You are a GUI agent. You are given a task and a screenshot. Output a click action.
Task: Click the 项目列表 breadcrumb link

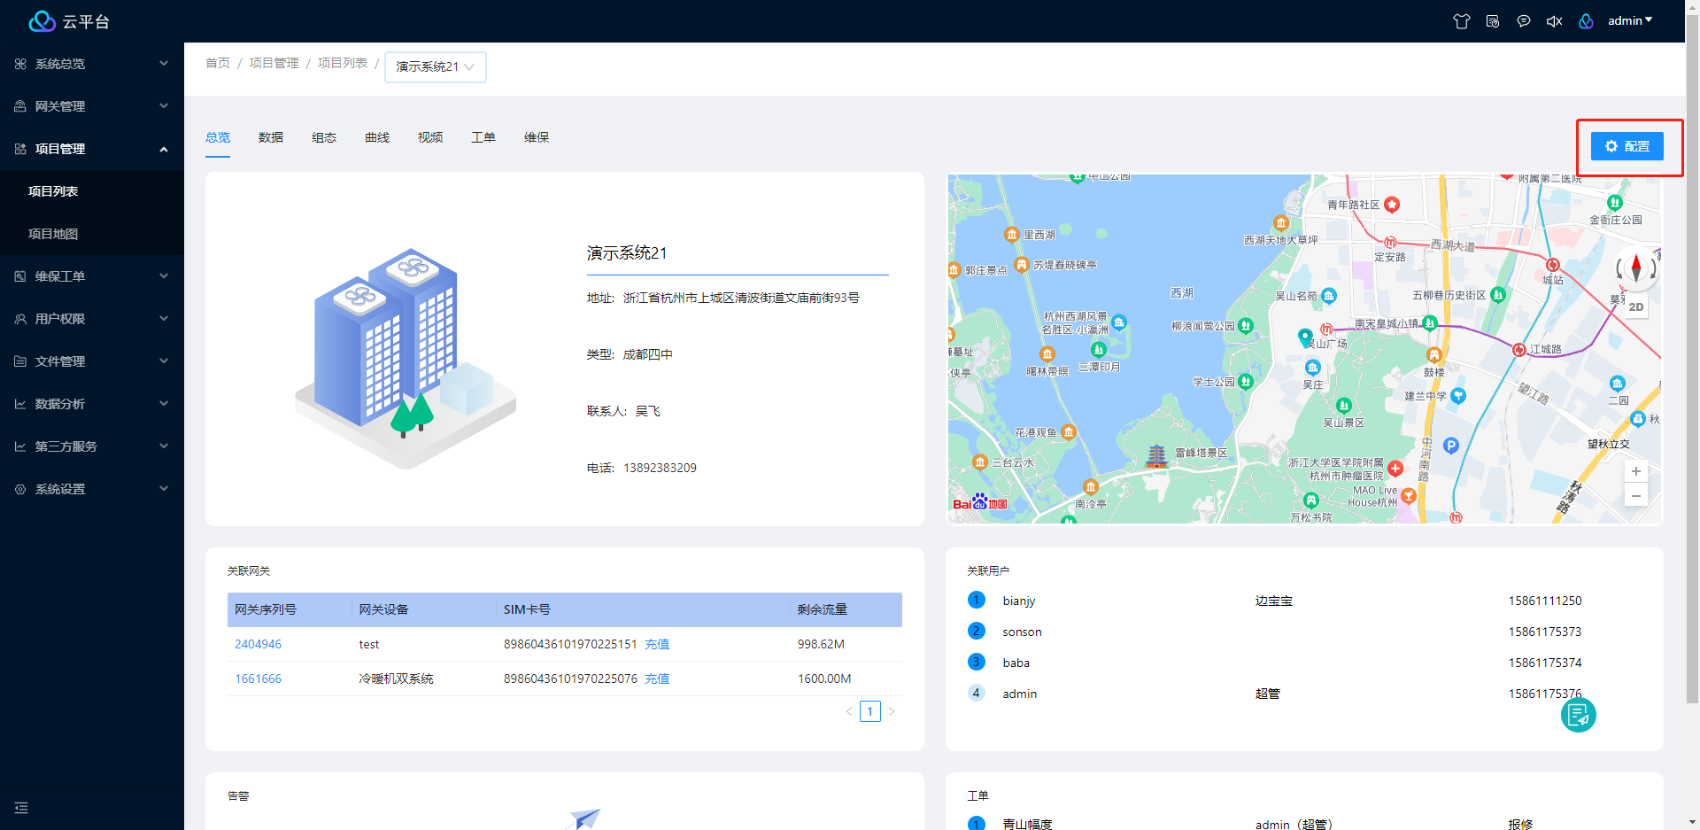[x=343, y=63]
